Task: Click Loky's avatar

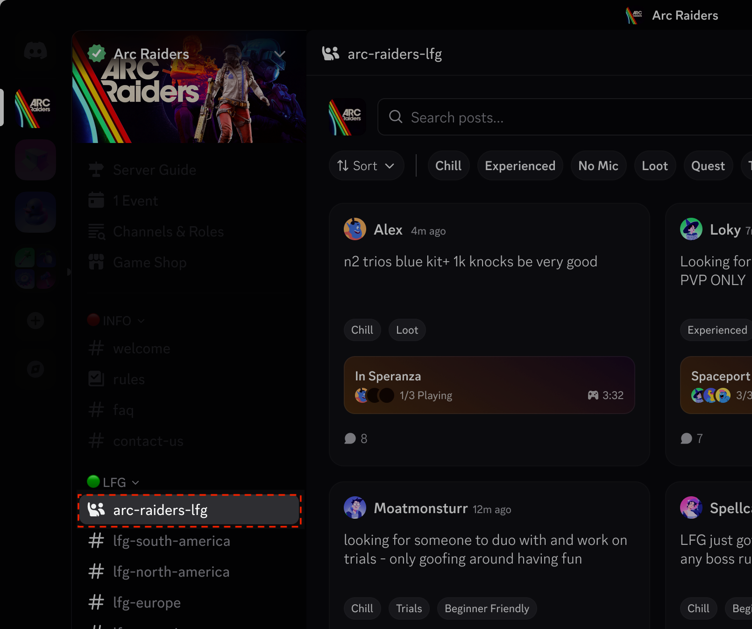Action: [691, 229]
